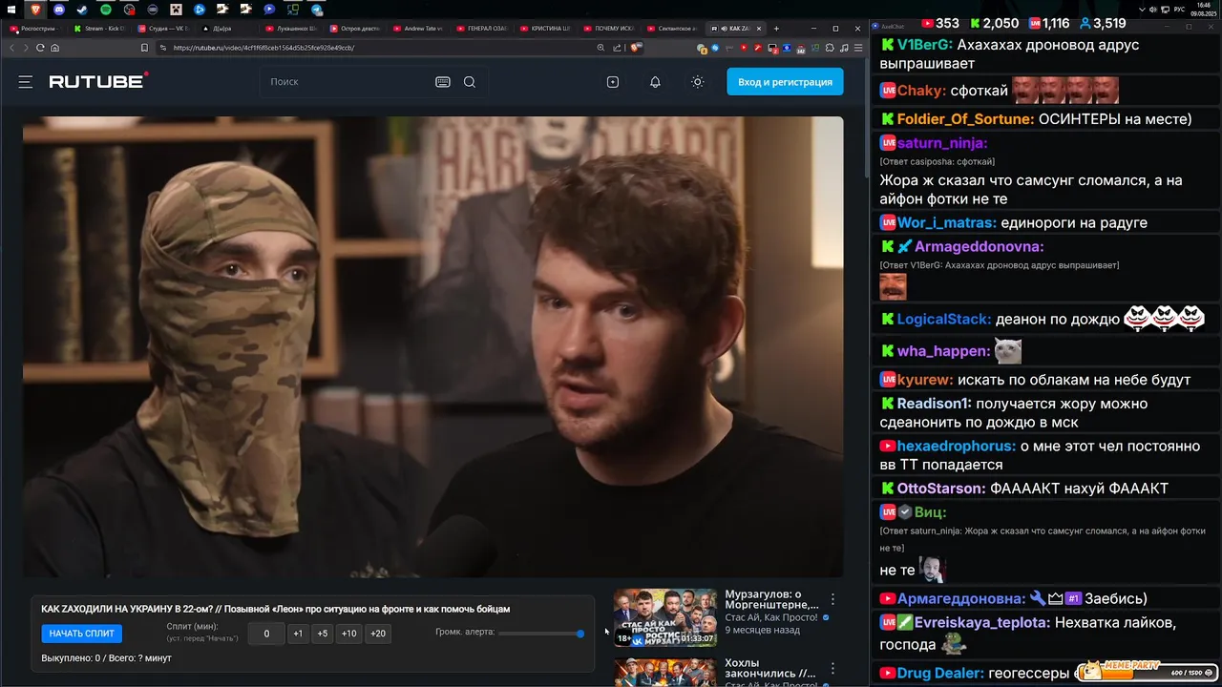1222x687 pixels.
Task: Open the Мурзагулов: о Моргенштерне video title
Action: [771, 599]
